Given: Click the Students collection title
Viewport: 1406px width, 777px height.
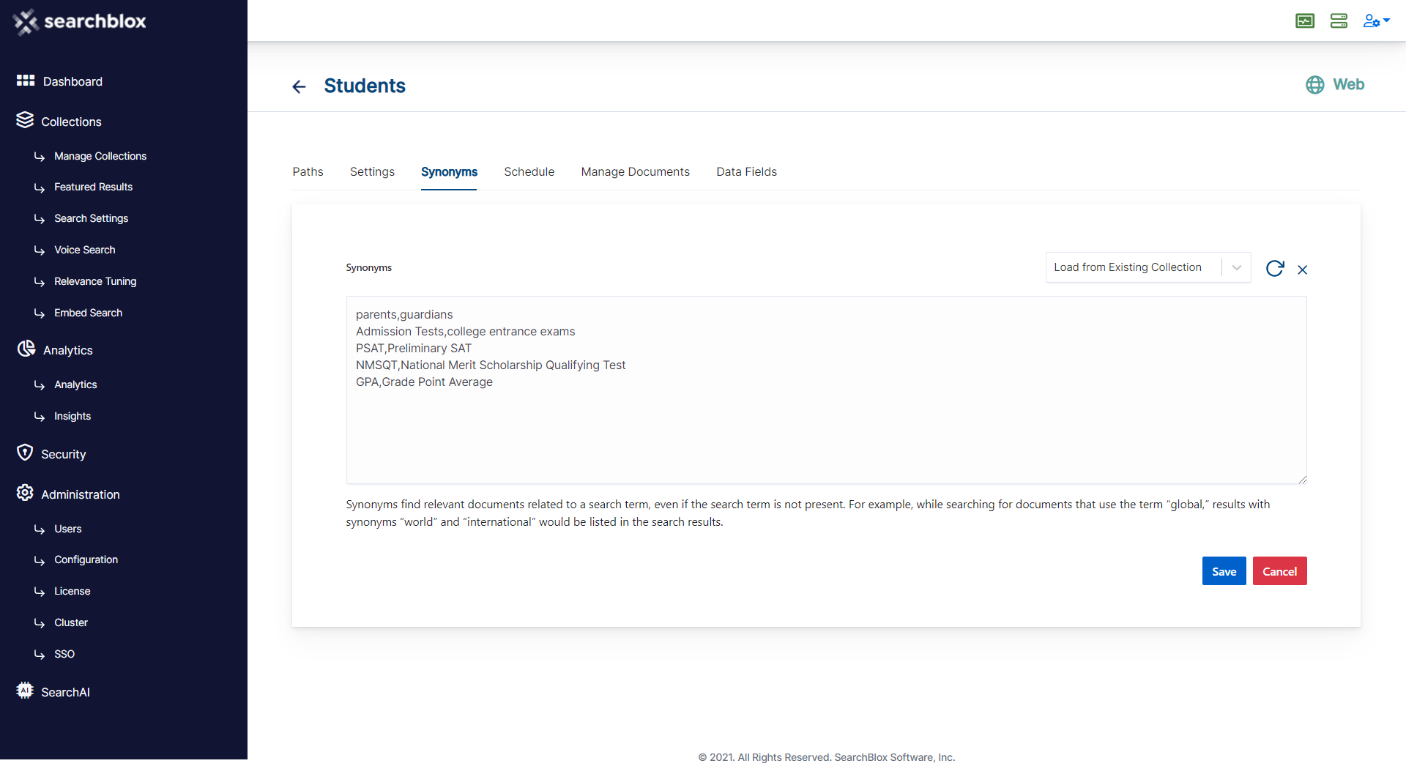Looking at the screenshot, I should pos(365,86).
